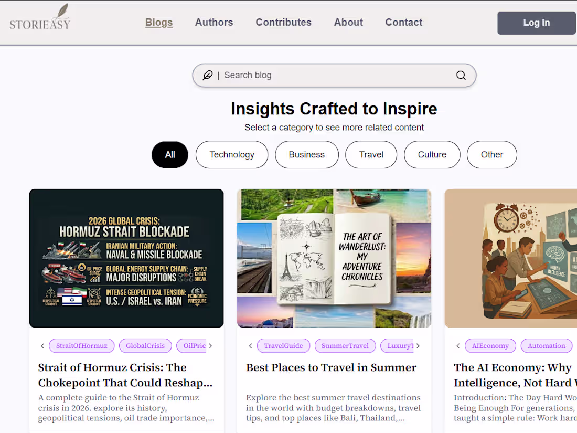
Task: Filter blogs by Business category
Action: (x=306, y=155)
